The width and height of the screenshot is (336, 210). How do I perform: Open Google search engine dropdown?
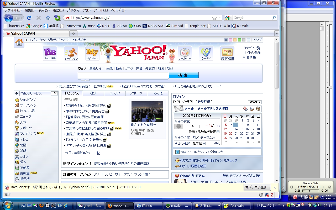[231, 18]
